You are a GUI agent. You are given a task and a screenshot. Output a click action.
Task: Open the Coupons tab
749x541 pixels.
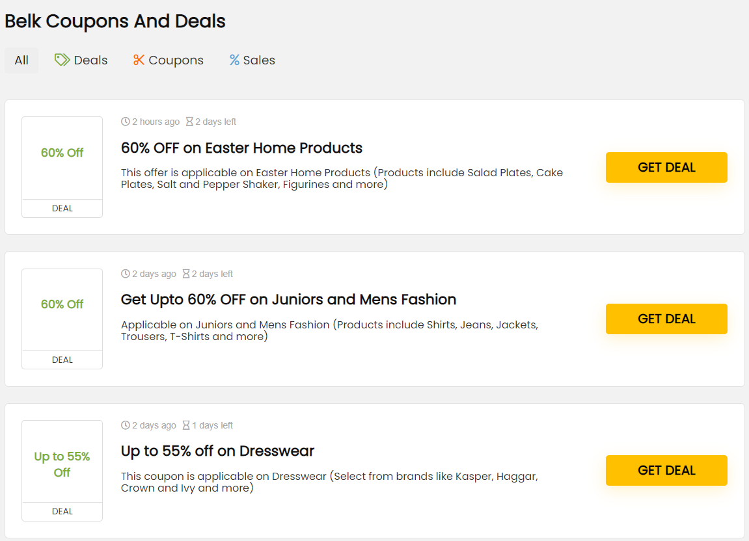(x=176, y=60)
